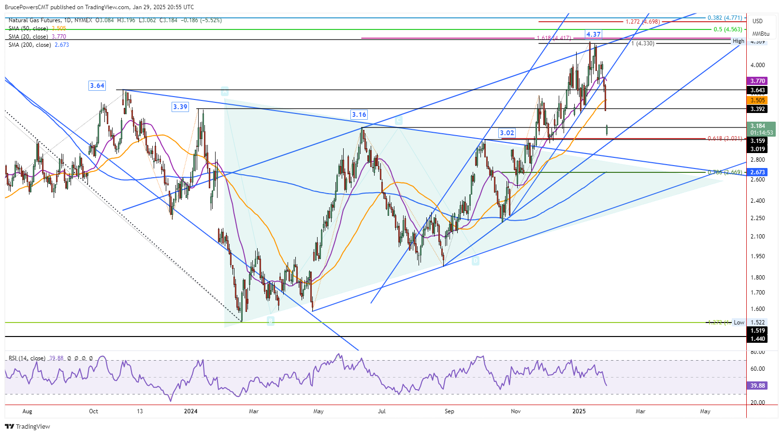
Task: Click the BrucePowersCMT published header text
Action: pos(100,7)
